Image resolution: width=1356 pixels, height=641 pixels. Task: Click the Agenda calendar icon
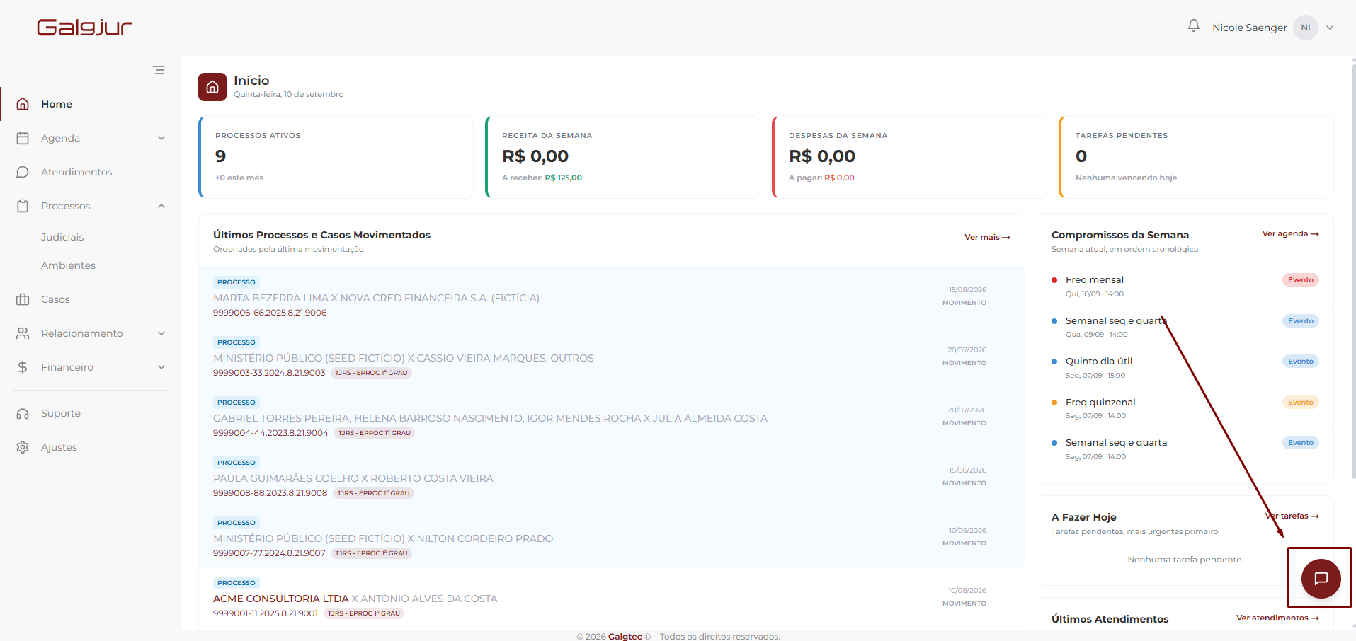(x=23, y=138)
